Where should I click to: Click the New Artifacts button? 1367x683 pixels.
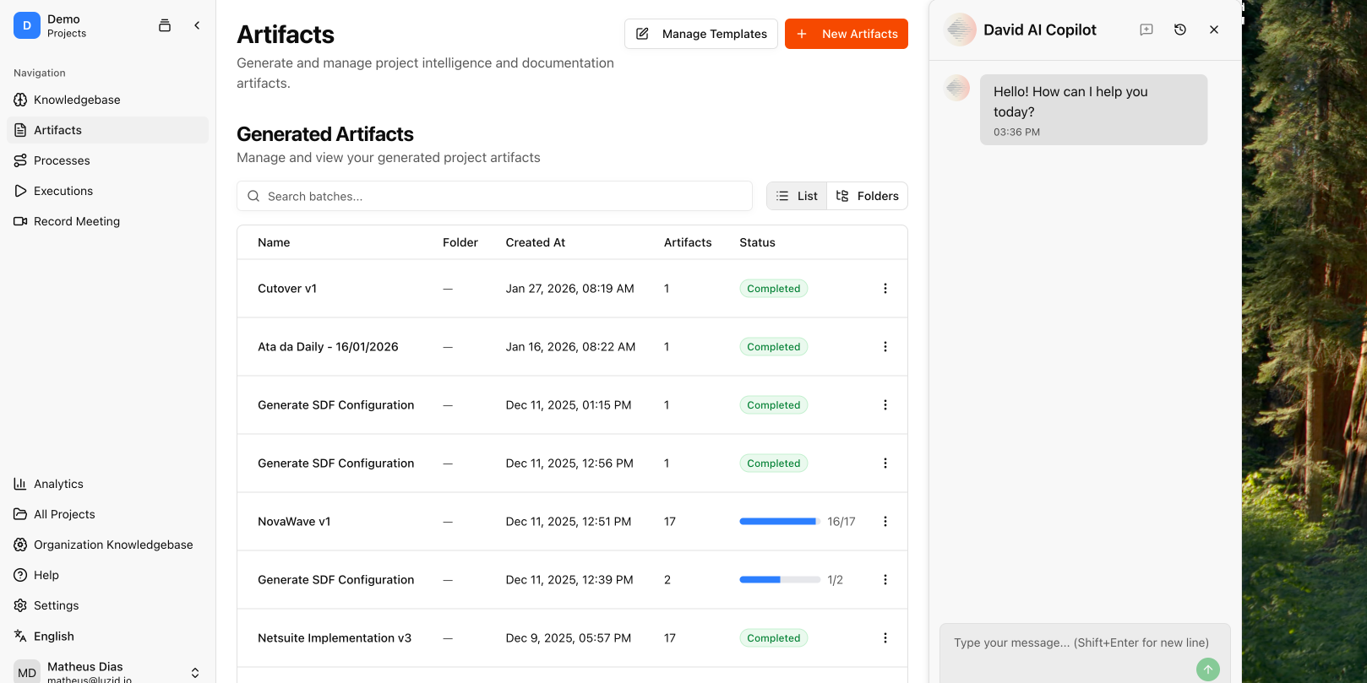pos(846,34)
